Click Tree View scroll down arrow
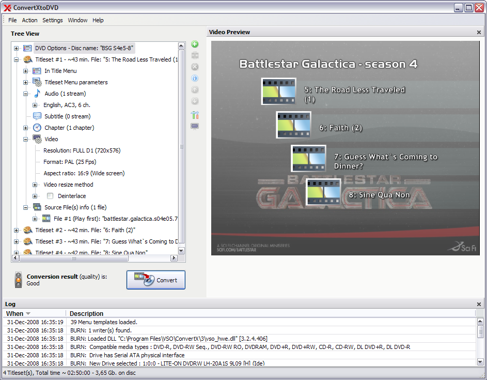Image resolution: width=487 pixels, height=380 pixels. point(181,251)
